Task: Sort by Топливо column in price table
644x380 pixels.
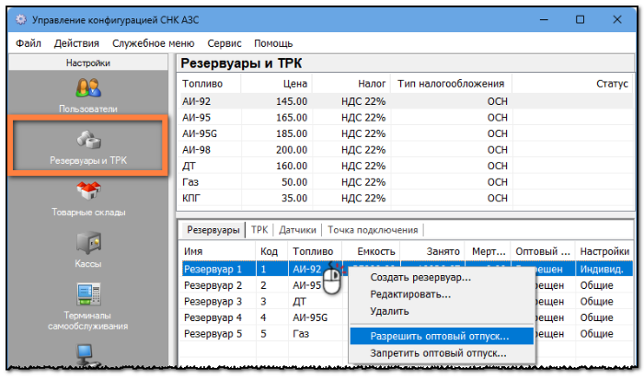Action: (x=210, y=84)
